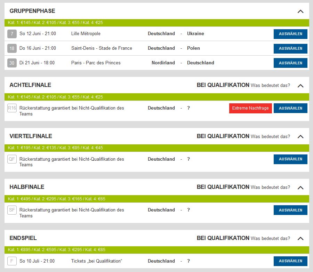Click match number 7 badge icon

[x=12, y=34]
